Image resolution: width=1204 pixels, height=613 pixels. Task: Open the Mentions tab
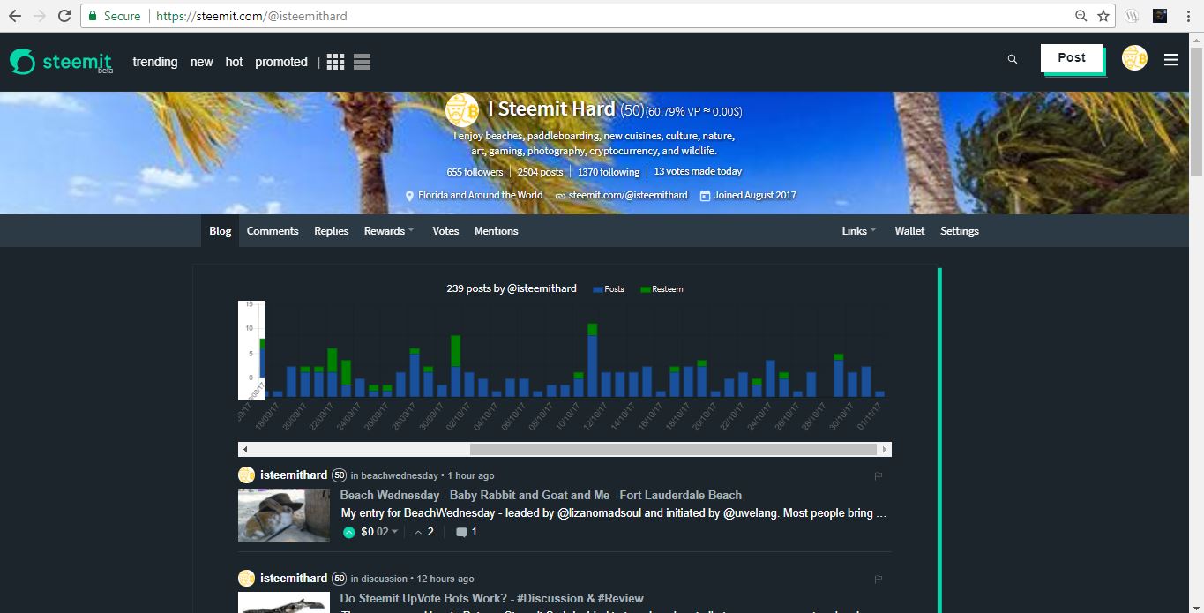[x=496, y=231]
